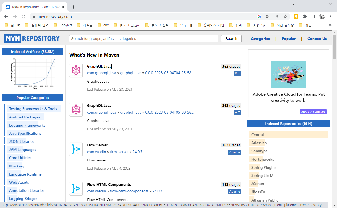Click the search input field

tap(144, 39)
